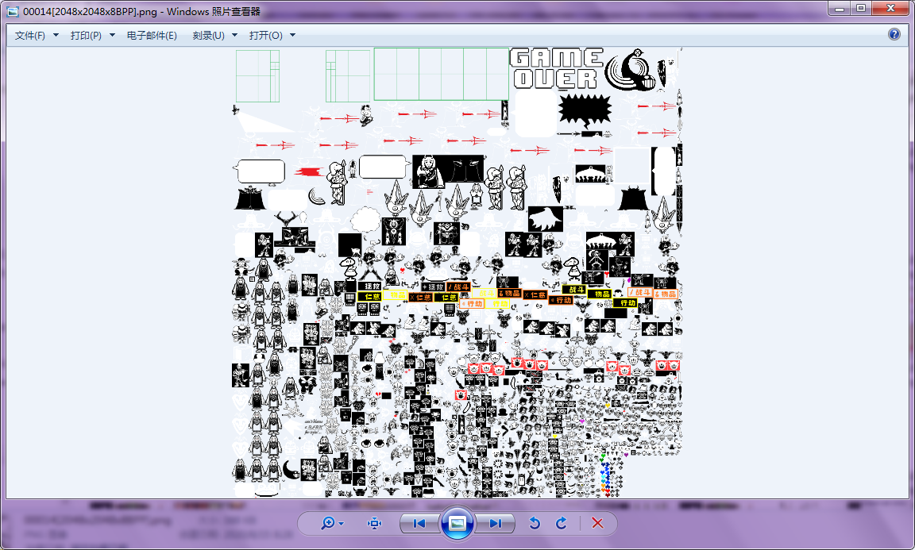
Task: Go to the previous image
Action: coord(419,523)
